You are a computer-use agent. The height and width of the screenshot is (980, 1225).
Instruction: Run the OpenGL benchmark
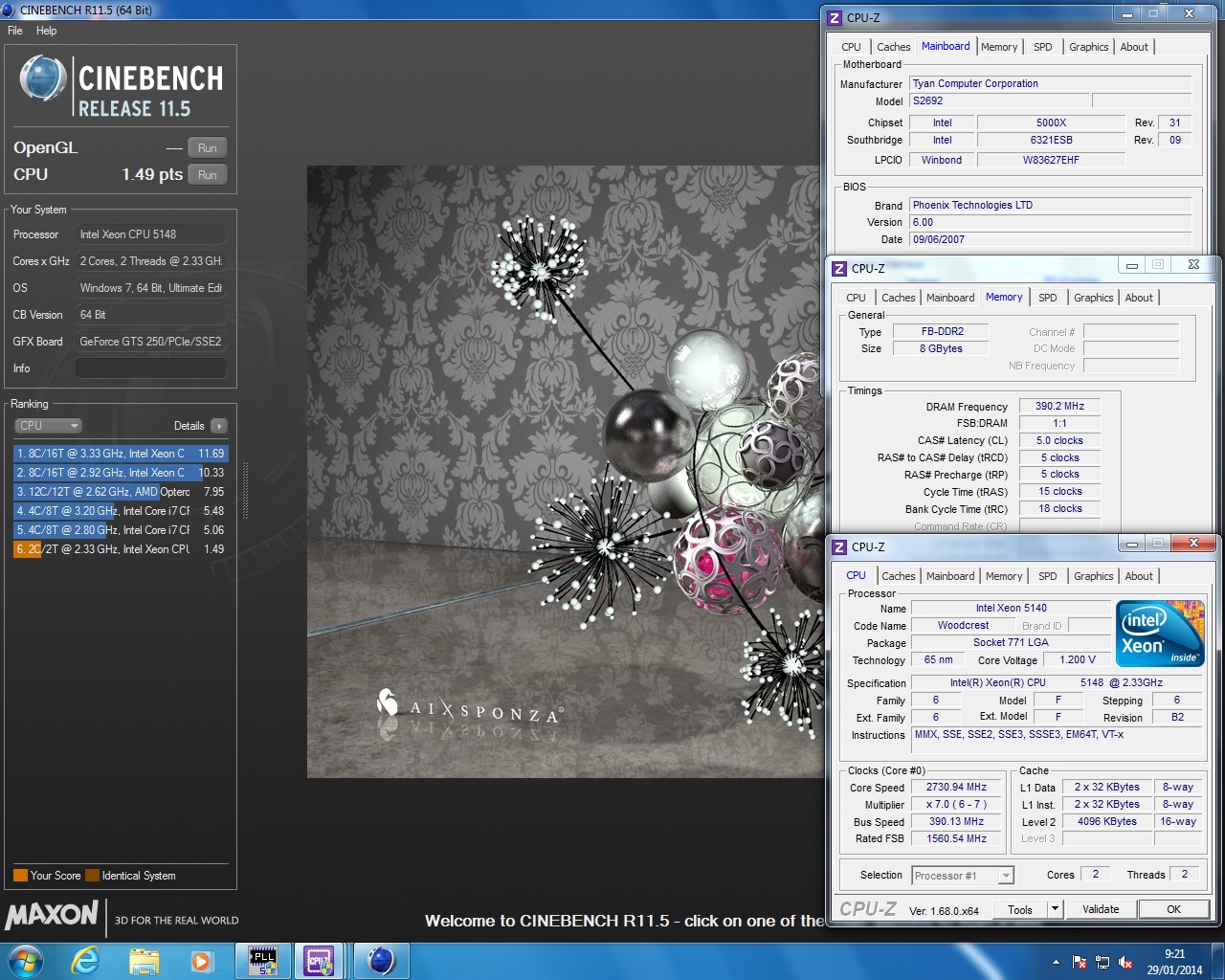coord(208,148)
